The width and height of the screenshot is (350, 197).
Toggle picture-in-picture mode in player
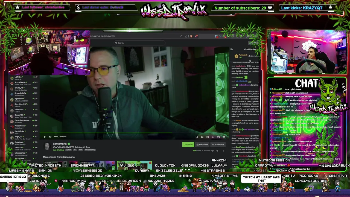pyautogui.click(x=197, y=137)
